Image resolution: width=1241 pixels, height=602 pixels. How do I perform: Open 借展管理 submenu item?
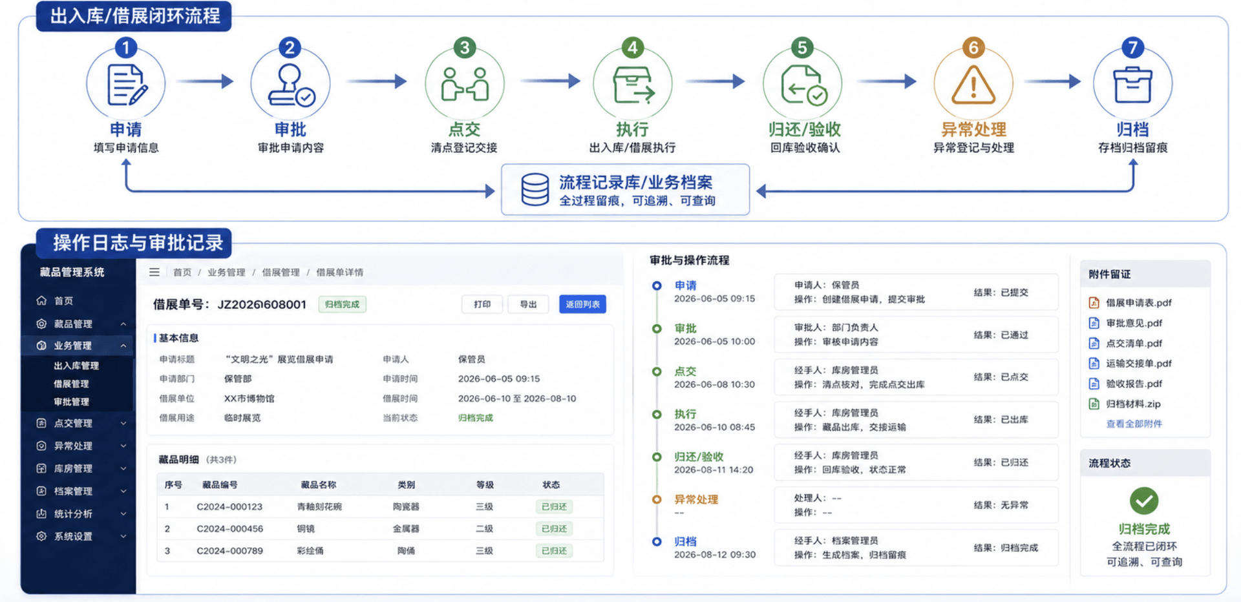(x=71, y=384)
